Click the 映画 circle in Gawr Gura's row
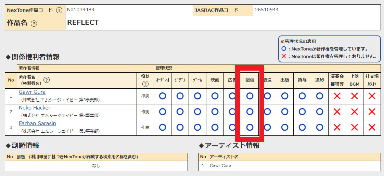Screen dimensions: 384x176 tap(215, 96)
